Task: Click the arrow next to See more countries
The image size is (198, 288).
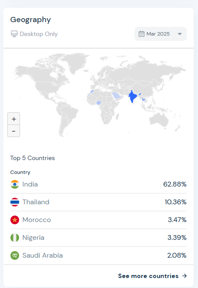Action: tap(185, 276)
